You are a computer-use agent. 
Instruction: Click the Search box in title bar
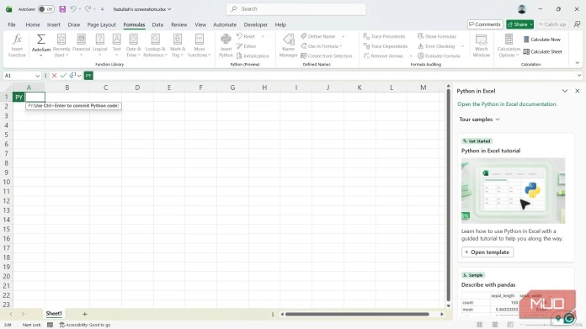coord(296,9)
